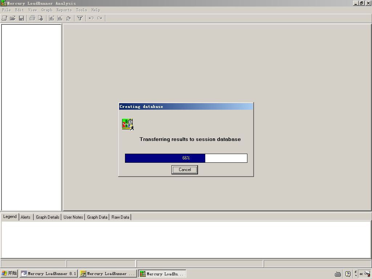
Task: Click the active Mercury LoadRu... taskbar button
Action: [x=162, y=274]
